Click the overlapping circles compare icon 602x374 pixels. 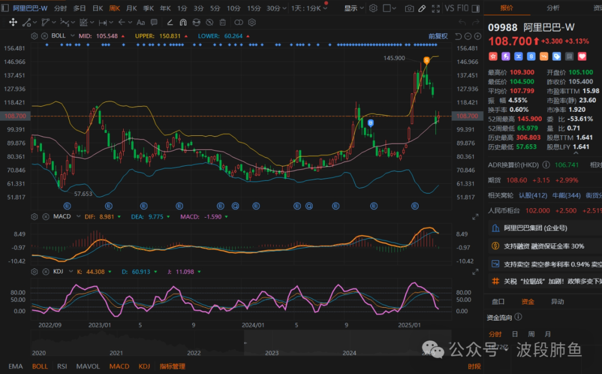point(239,23)
